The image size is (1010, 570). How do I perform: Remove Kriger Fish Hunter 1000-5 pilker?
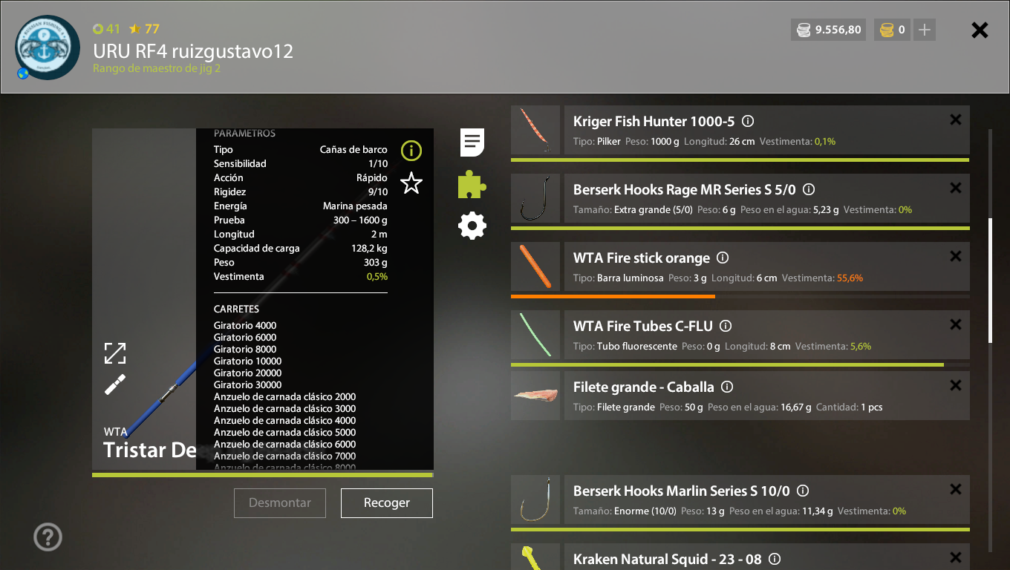956,119
